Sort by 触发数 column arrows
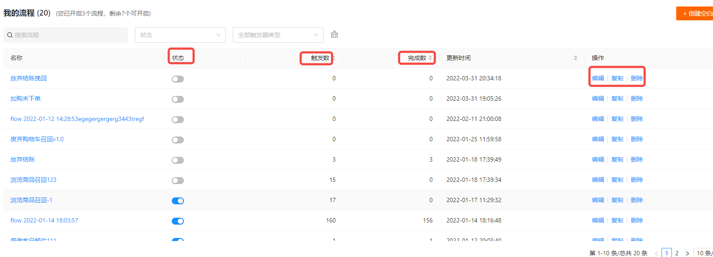 334,58
